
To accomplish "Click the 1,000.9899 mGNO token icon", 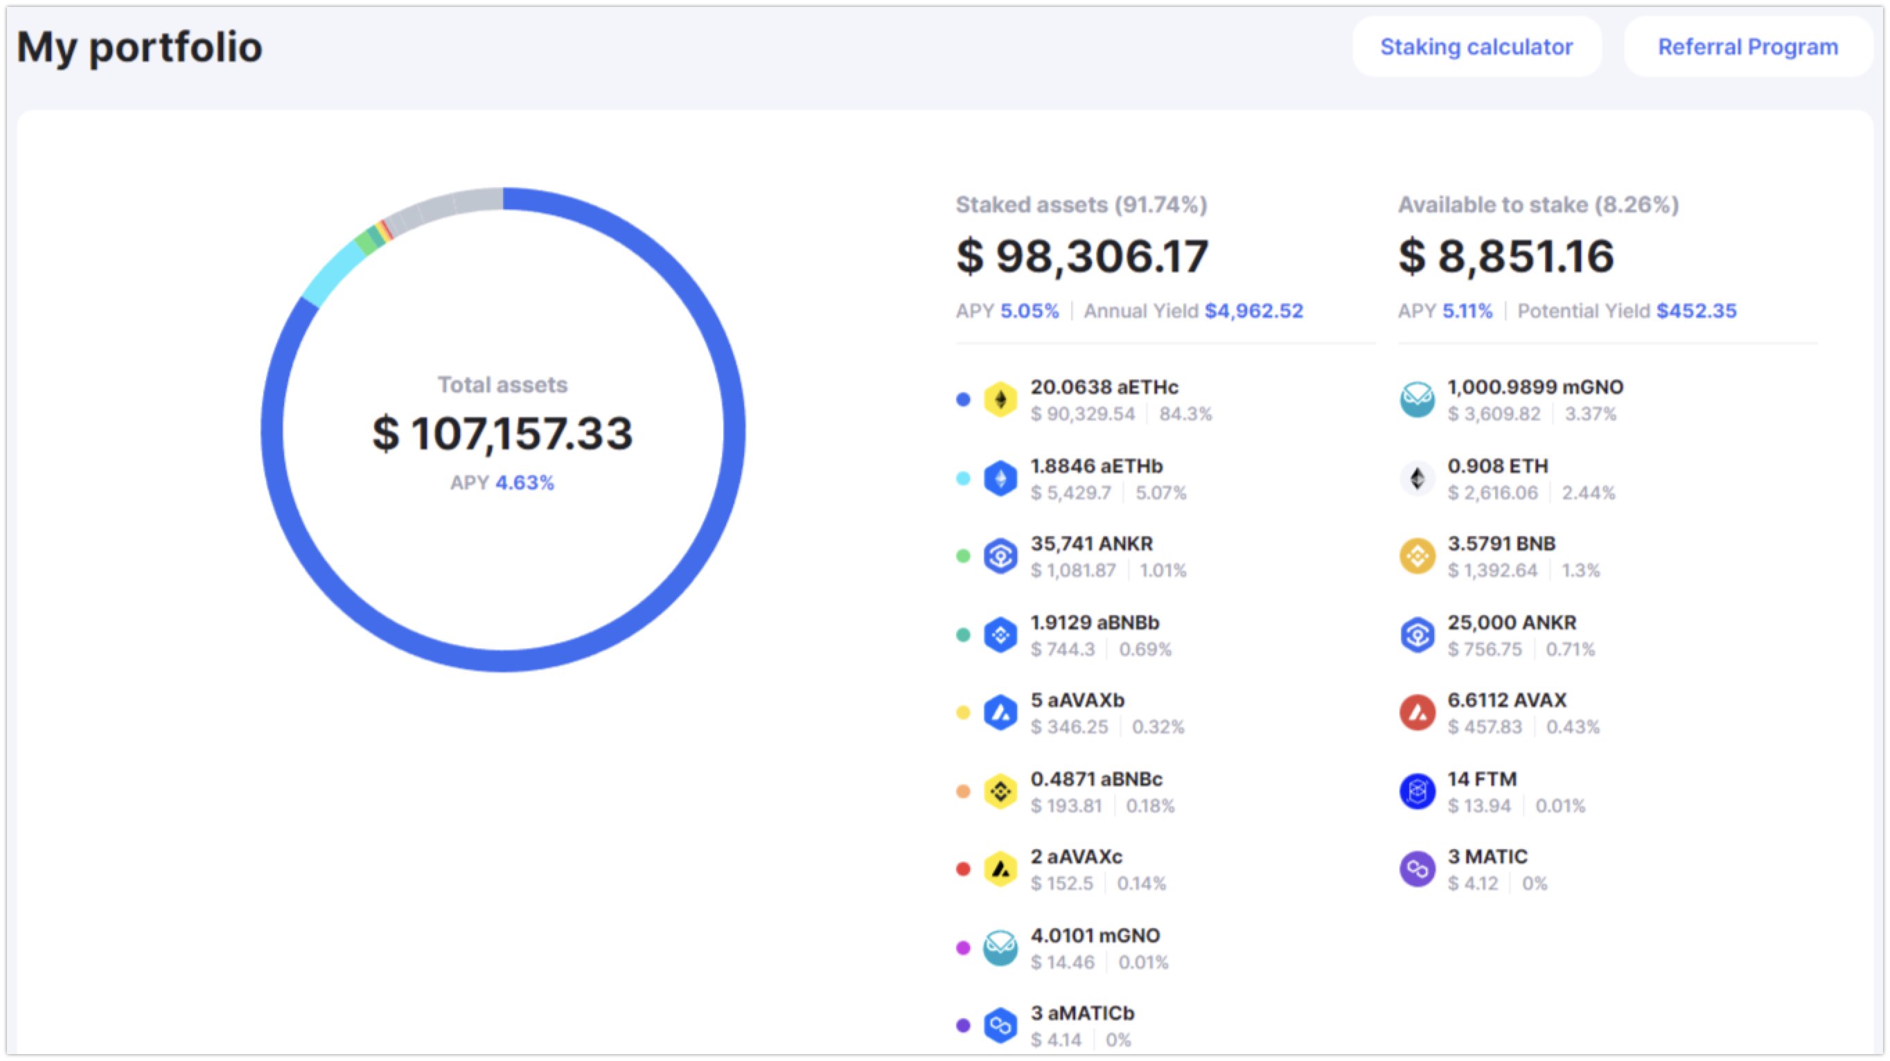I will pos(1417,400).
